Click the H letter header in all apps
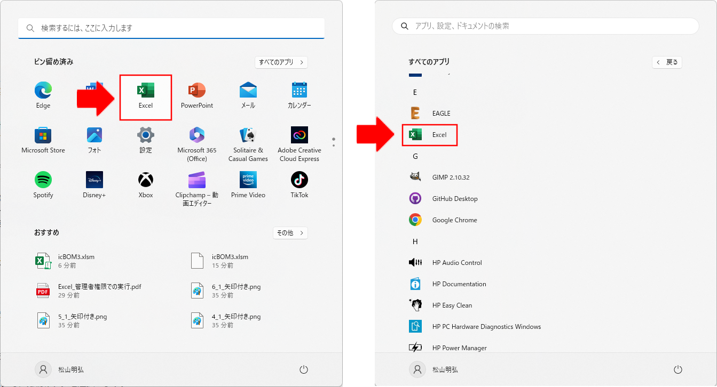 pos(415,241)
